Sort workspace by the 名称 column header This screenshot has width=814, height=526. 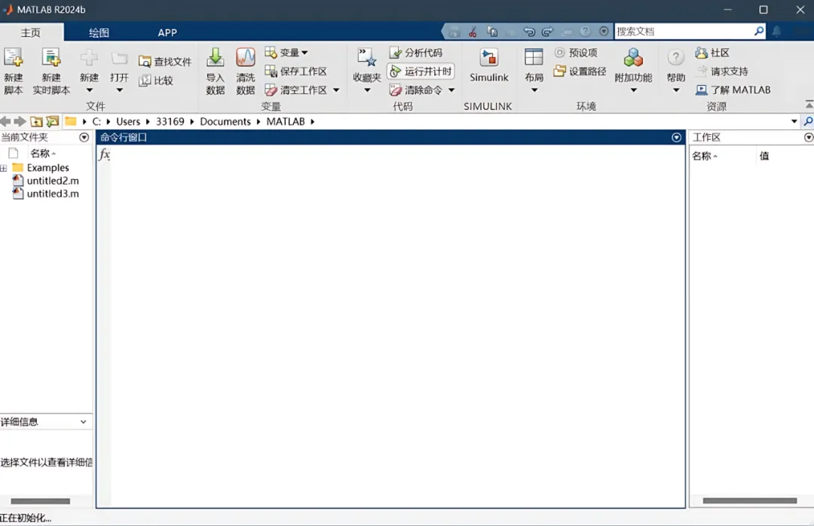(704, 156)
